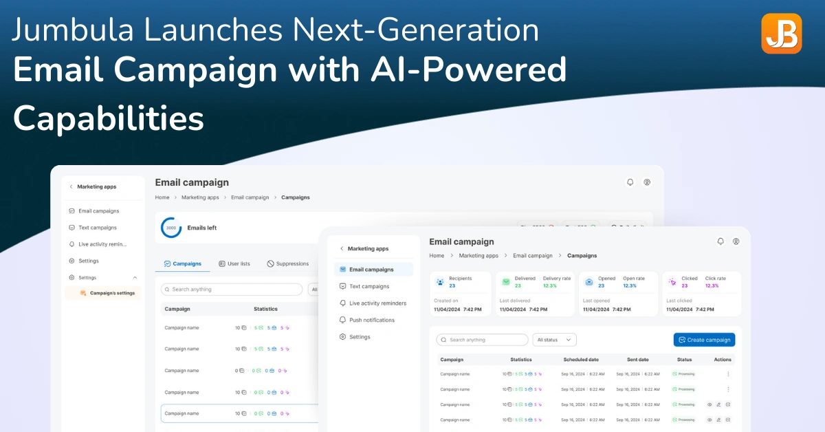The height and width of the screenshot is (432, 825).
Task: Click Search anything field in front window
Action: [x=482, y=340]
